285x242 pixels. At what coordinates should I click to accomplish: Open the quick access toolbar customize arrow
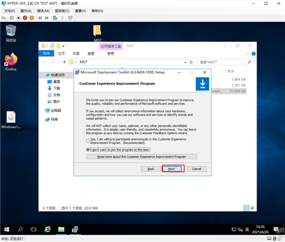63,46
